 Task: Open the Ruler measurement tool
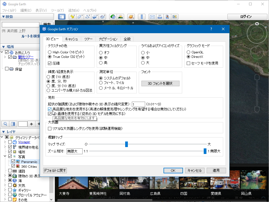pyautogui.click(x=142, y=16)
